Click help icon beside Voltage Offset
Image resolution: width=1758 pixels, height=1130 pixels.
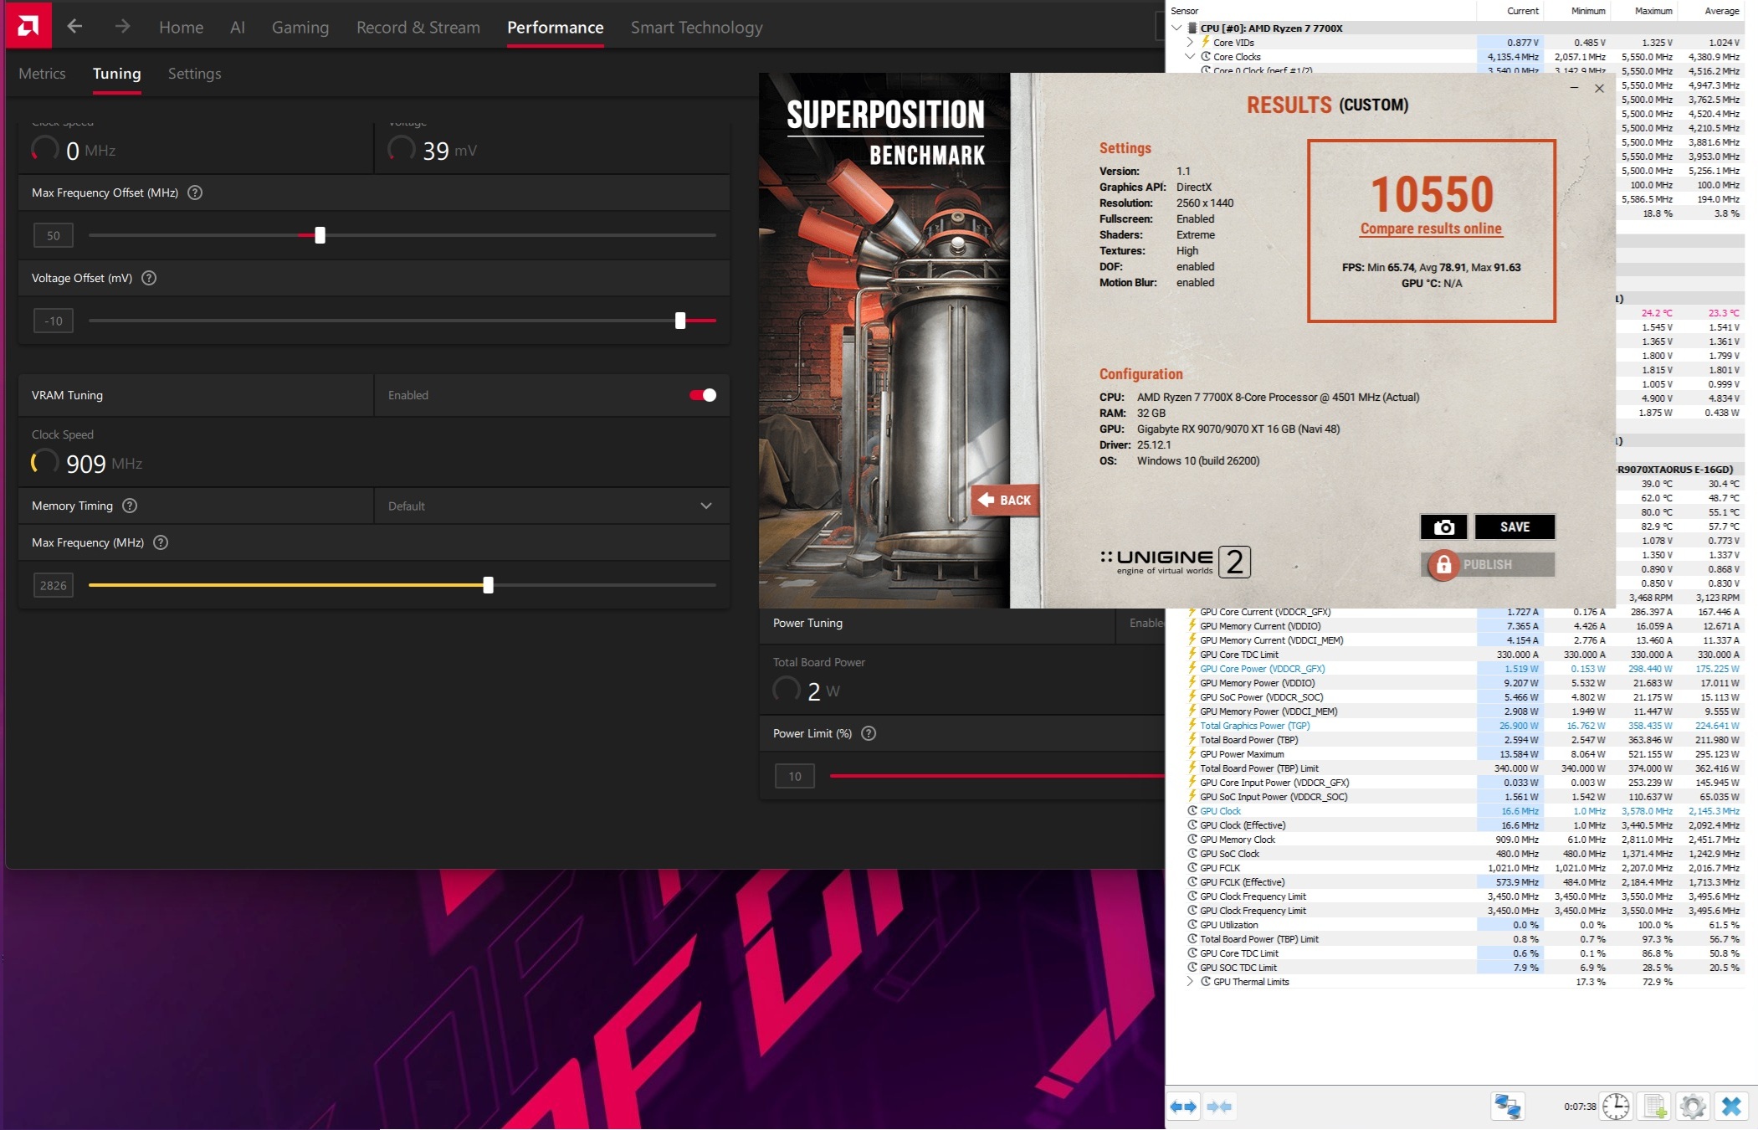[x=149, y=278]
